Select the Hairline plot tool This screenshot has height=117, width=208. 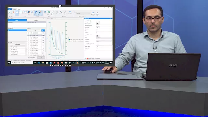tap(60, 13)
